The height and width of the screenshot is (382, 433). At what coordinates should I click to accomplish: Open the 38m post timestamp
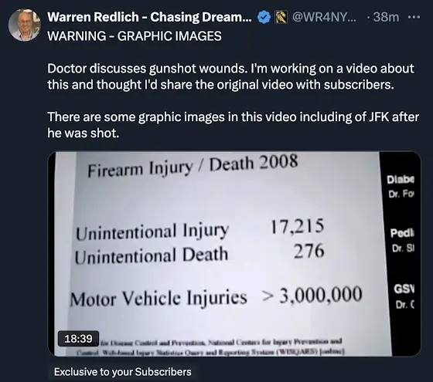pos(386,17)
